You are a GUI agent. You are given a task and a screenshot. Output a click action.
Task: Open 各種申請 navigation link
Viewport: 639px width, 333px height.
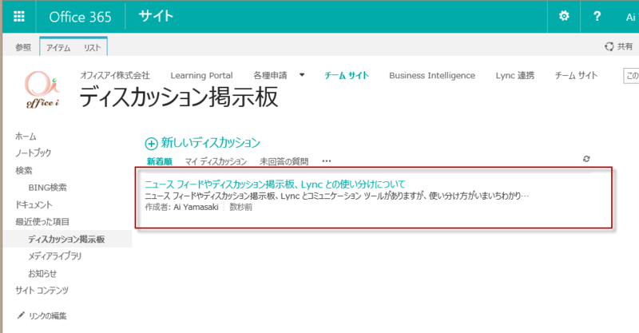click(x=270, y=75)
